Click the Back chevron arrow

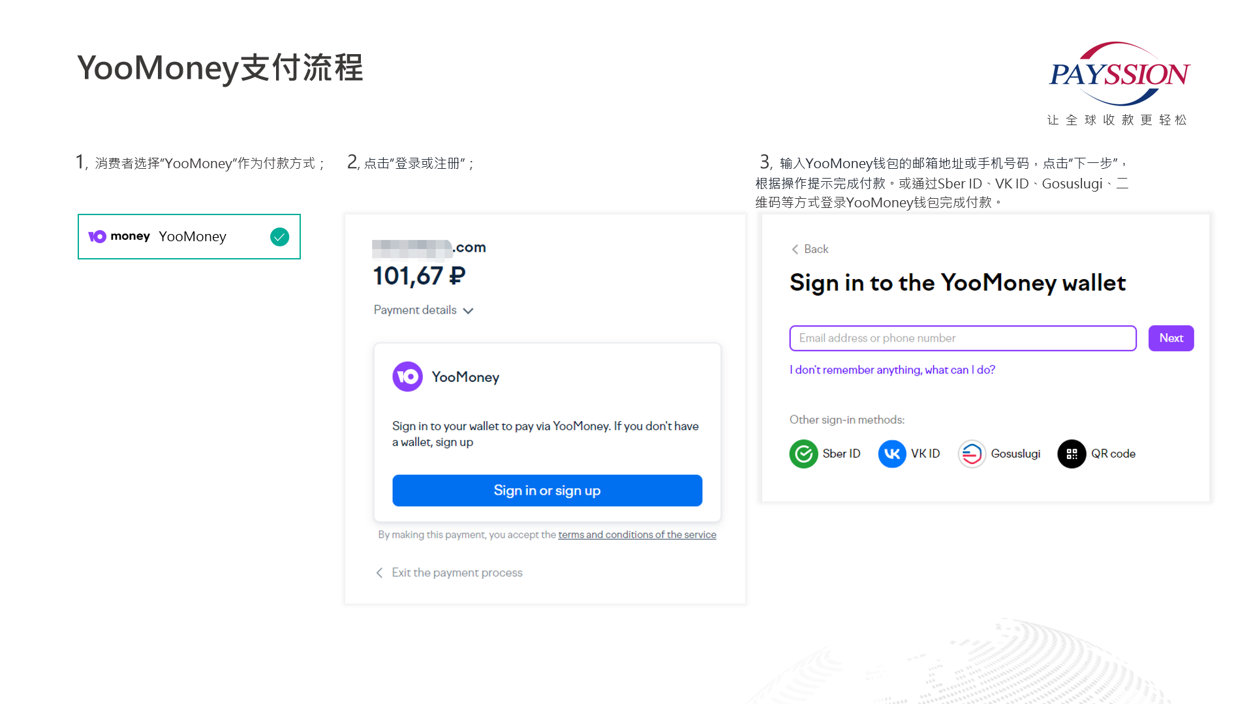pos(795,249)
